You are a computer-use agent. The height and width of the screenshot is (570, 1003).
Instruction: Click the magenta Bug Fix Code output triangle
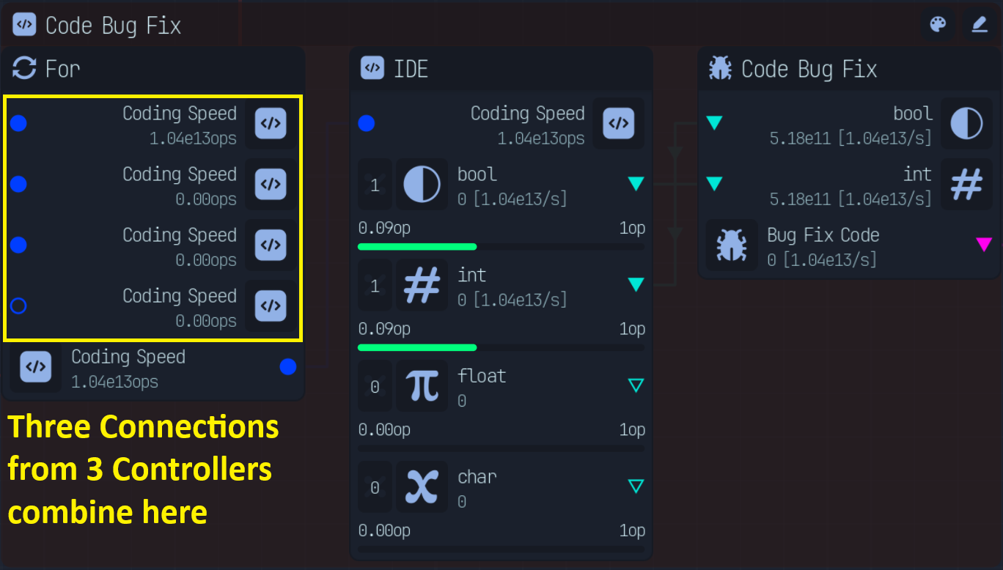[x=984, y=244]
